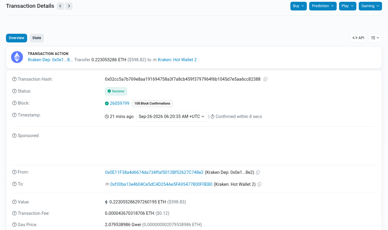This screenshot has height=230, width=388.
Task: Go to next transaction arrow
Action: pyautogui.click(x=69, y=6)
